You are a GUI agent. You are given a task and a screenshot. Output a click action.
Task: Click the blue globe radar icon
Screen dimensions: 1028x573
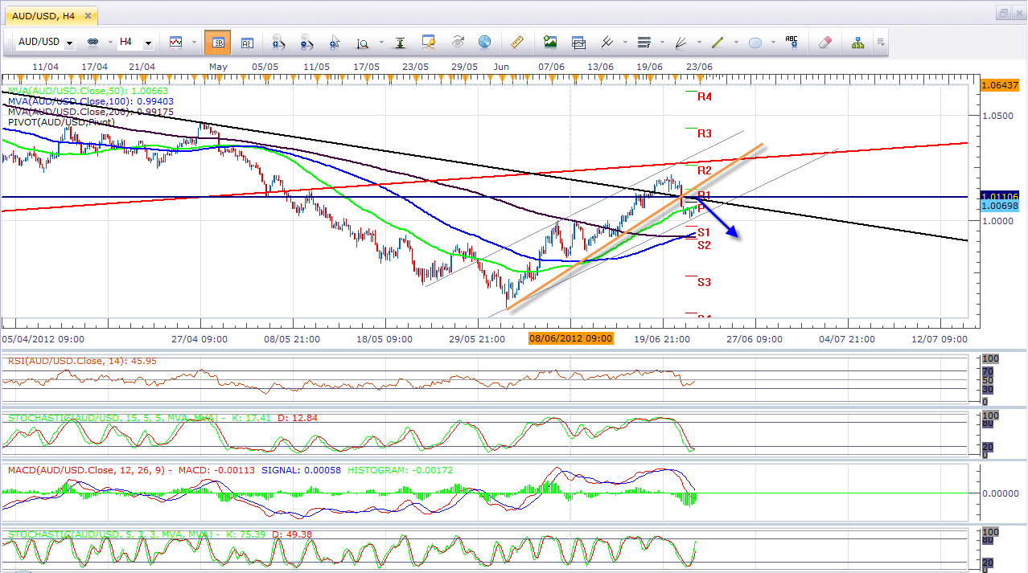pos(484,42)
